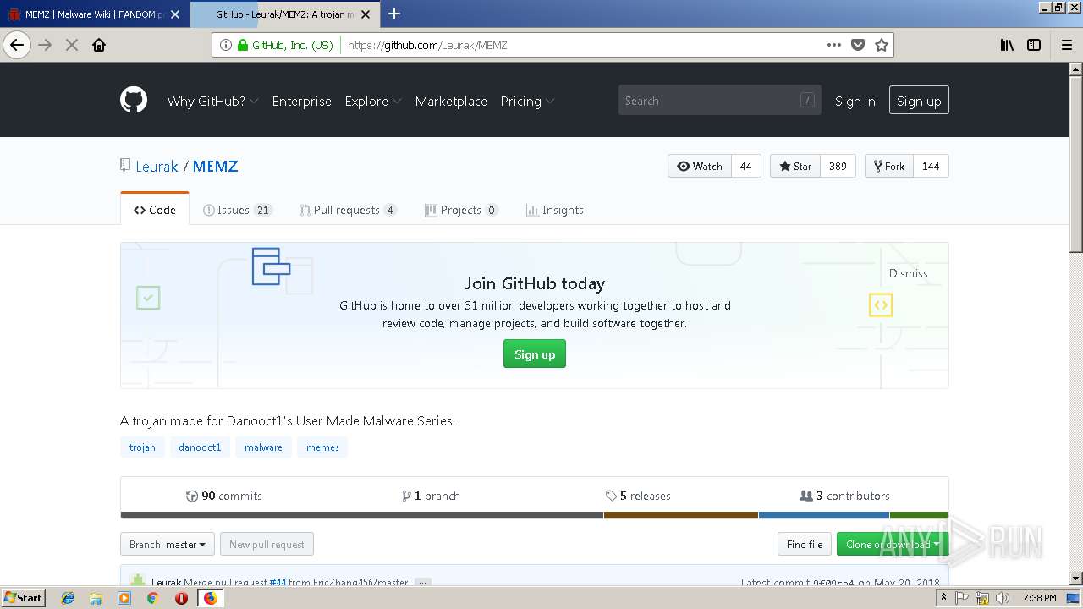Open Google Chrome from the taskbar
Viewport: 1083px width, 609px height.
152,598
